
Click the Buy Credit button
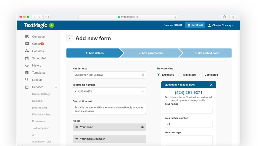(195, 25)
